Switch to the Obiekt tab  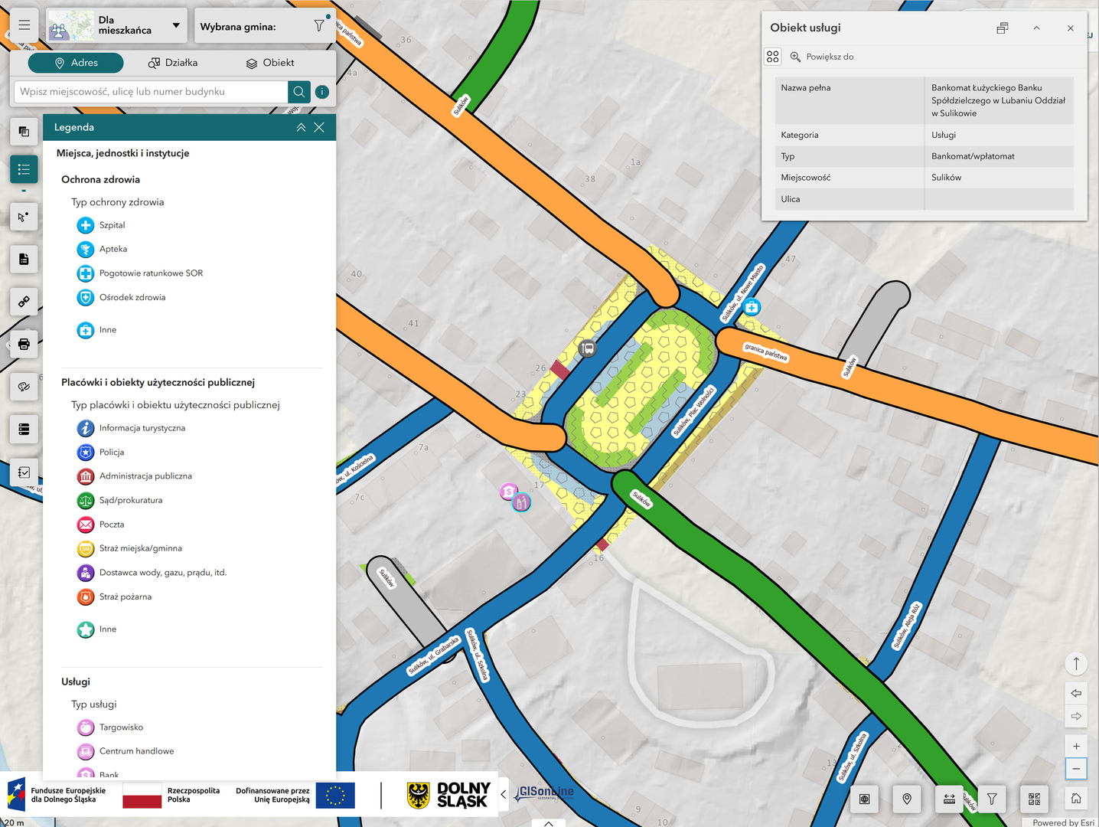coord(270,63)
